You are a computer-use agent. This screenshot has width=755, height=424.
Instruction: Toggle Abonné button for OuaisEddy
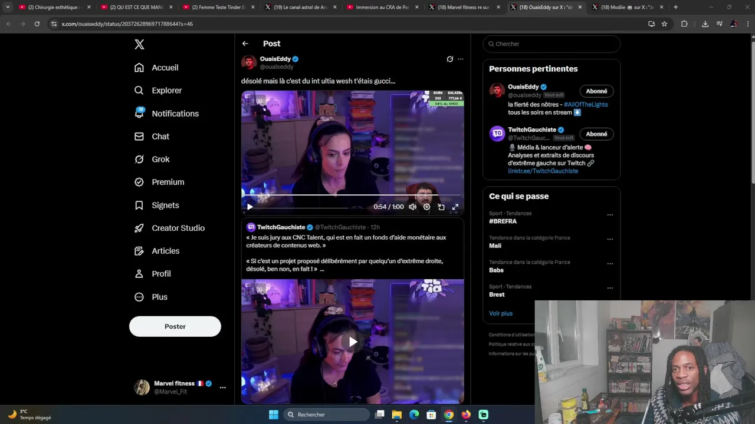coord(596,91)
